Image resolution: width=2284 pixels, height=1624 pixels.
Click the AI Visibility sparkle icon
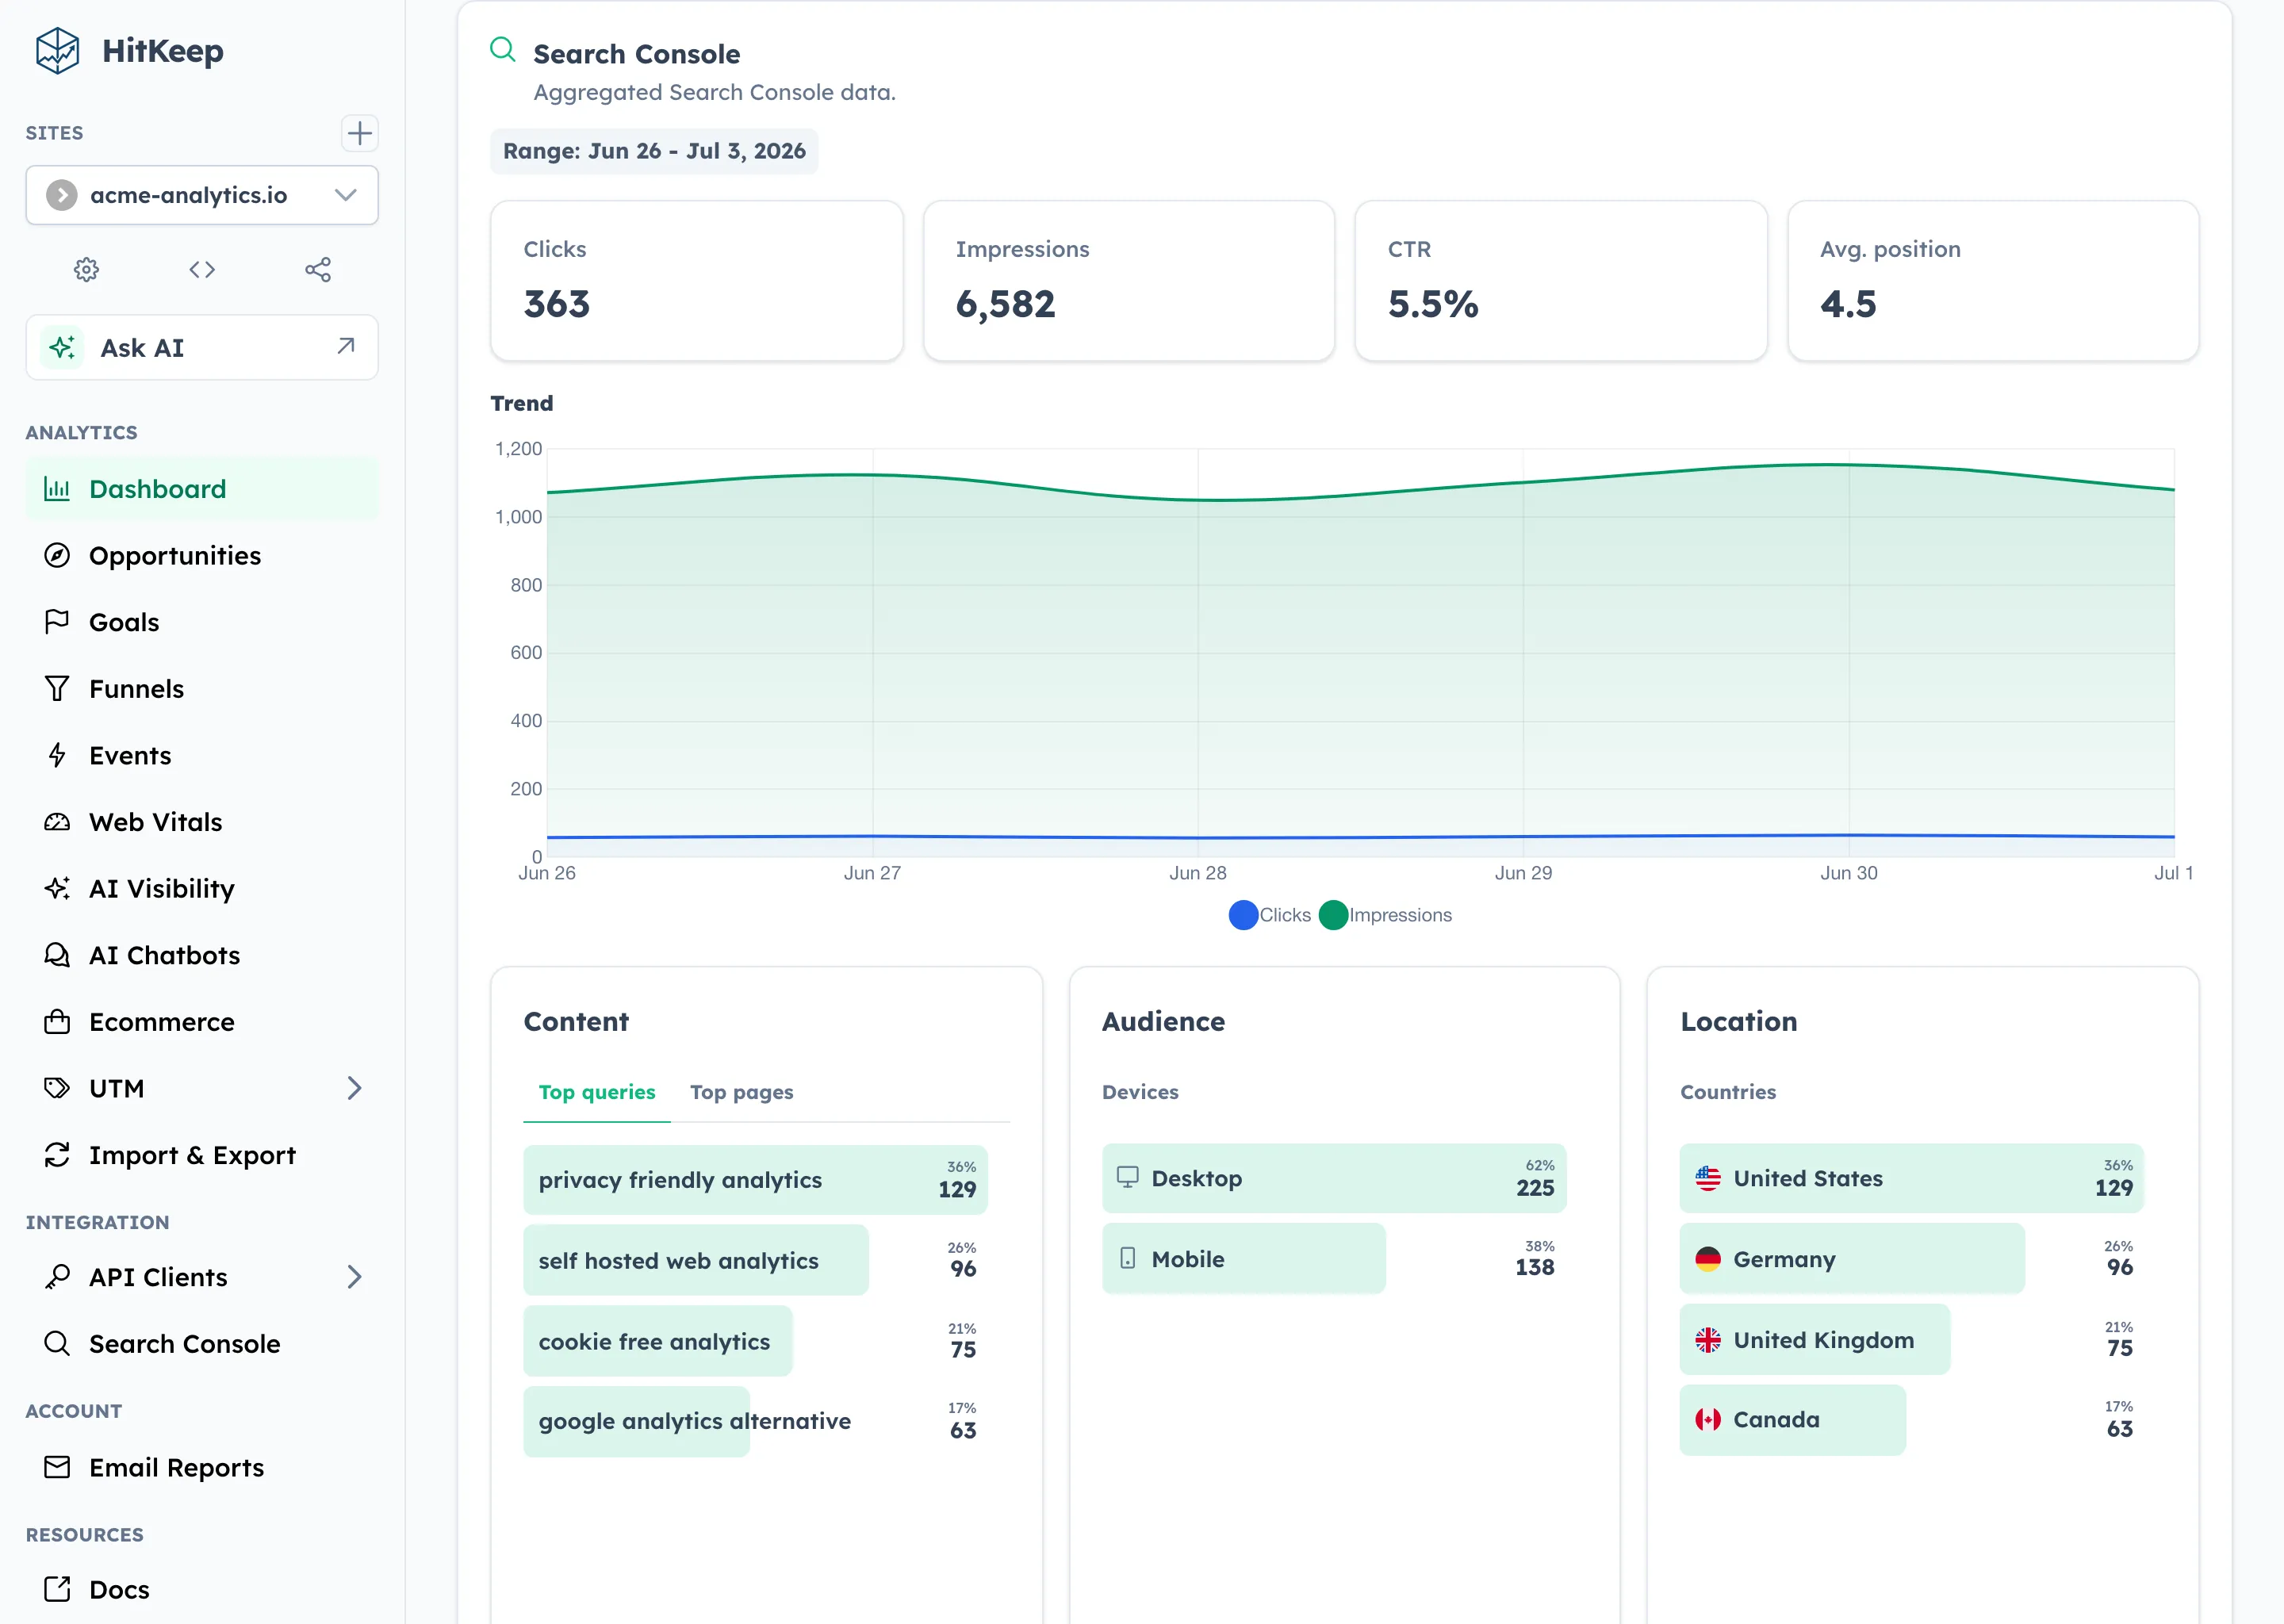(x=57, y=888)
